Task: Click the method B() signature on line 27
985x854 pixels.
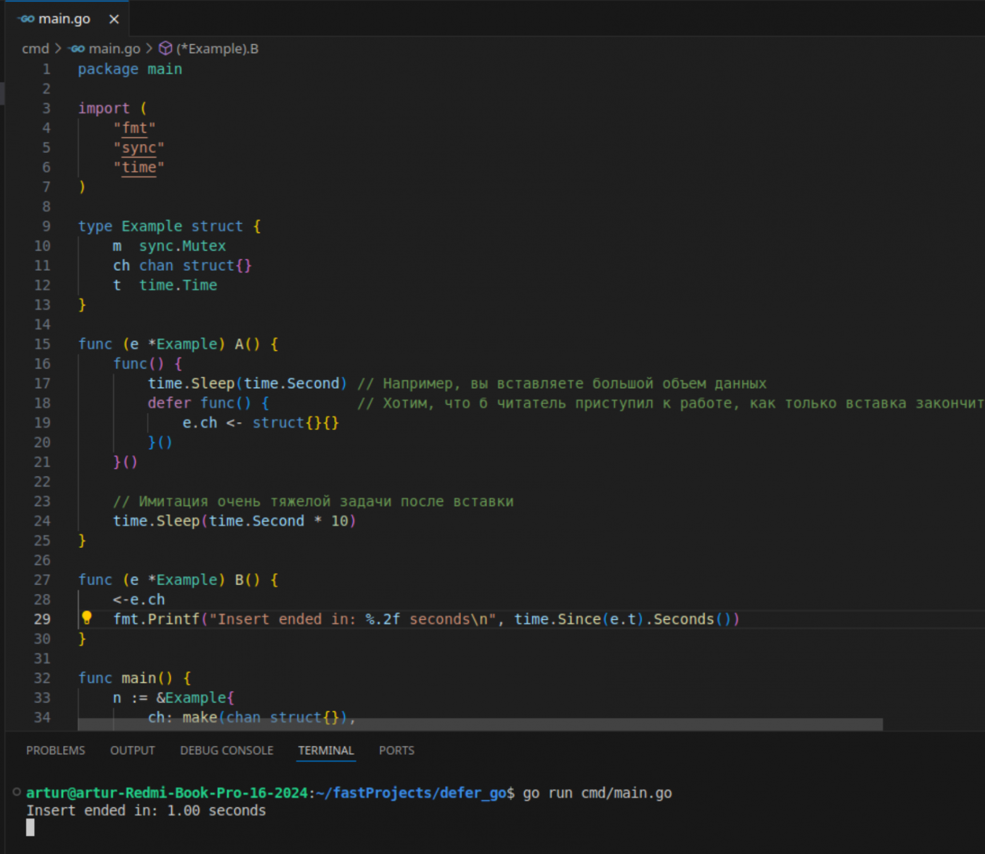Action: (178, 579)
